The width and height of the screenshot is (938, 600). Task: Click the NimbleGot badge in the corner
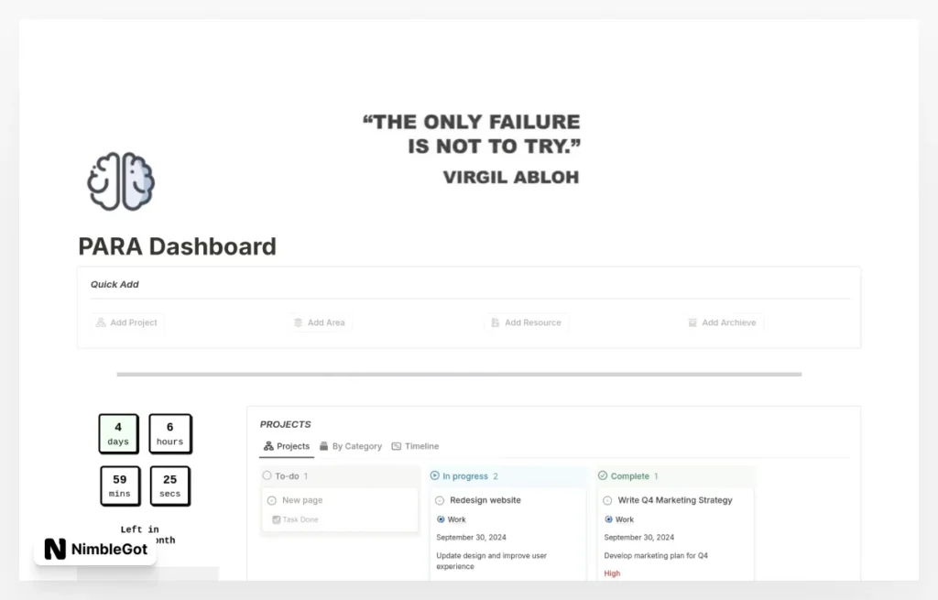pyautogui.click(x=94, y=550)
